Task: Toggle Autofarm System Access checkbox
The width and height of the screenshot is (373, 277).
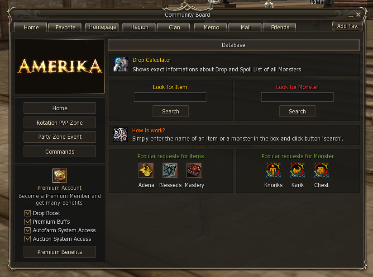Action: tap(28, 230)
